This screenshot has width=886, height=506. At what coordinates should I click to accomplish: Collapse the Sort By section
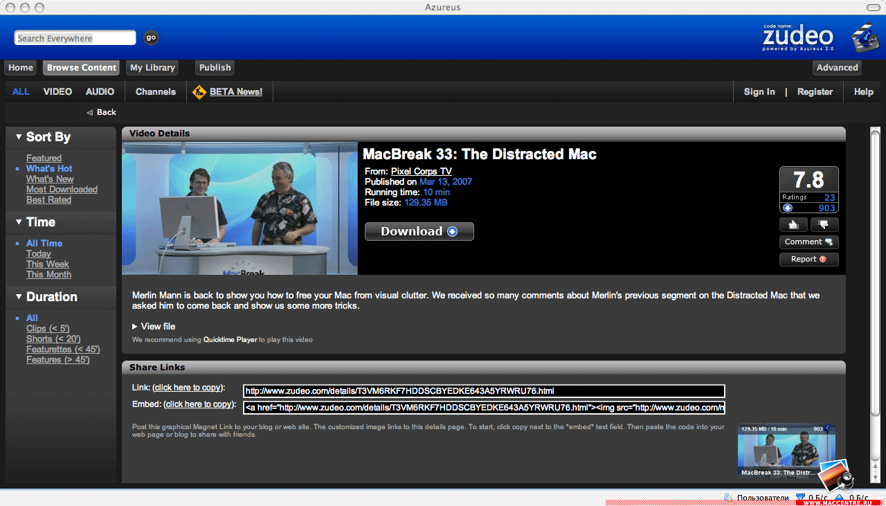coord(19,137)
